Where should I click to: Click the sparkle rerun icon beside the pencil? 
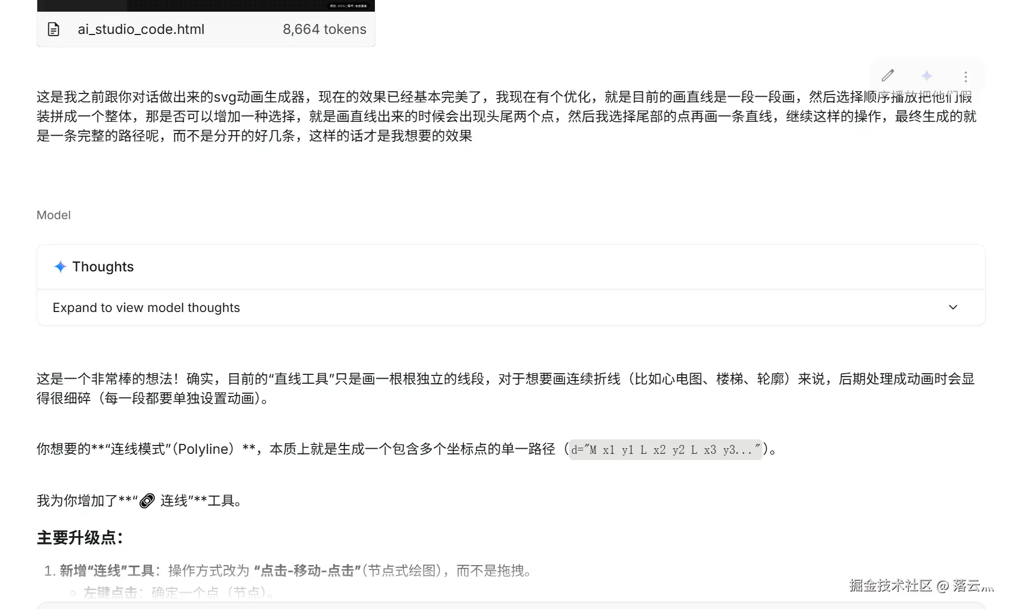coord(927,76)
